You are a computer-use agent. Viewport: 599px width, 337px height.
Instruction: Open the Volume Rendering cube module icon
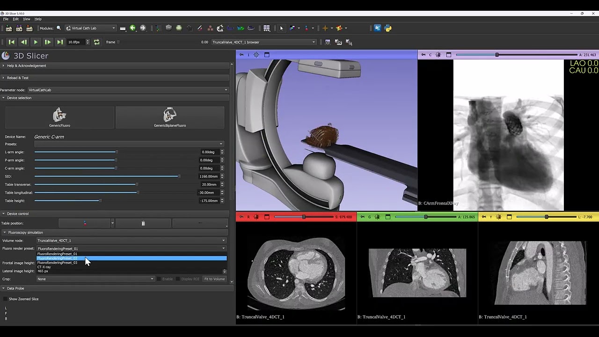point(168,28)
